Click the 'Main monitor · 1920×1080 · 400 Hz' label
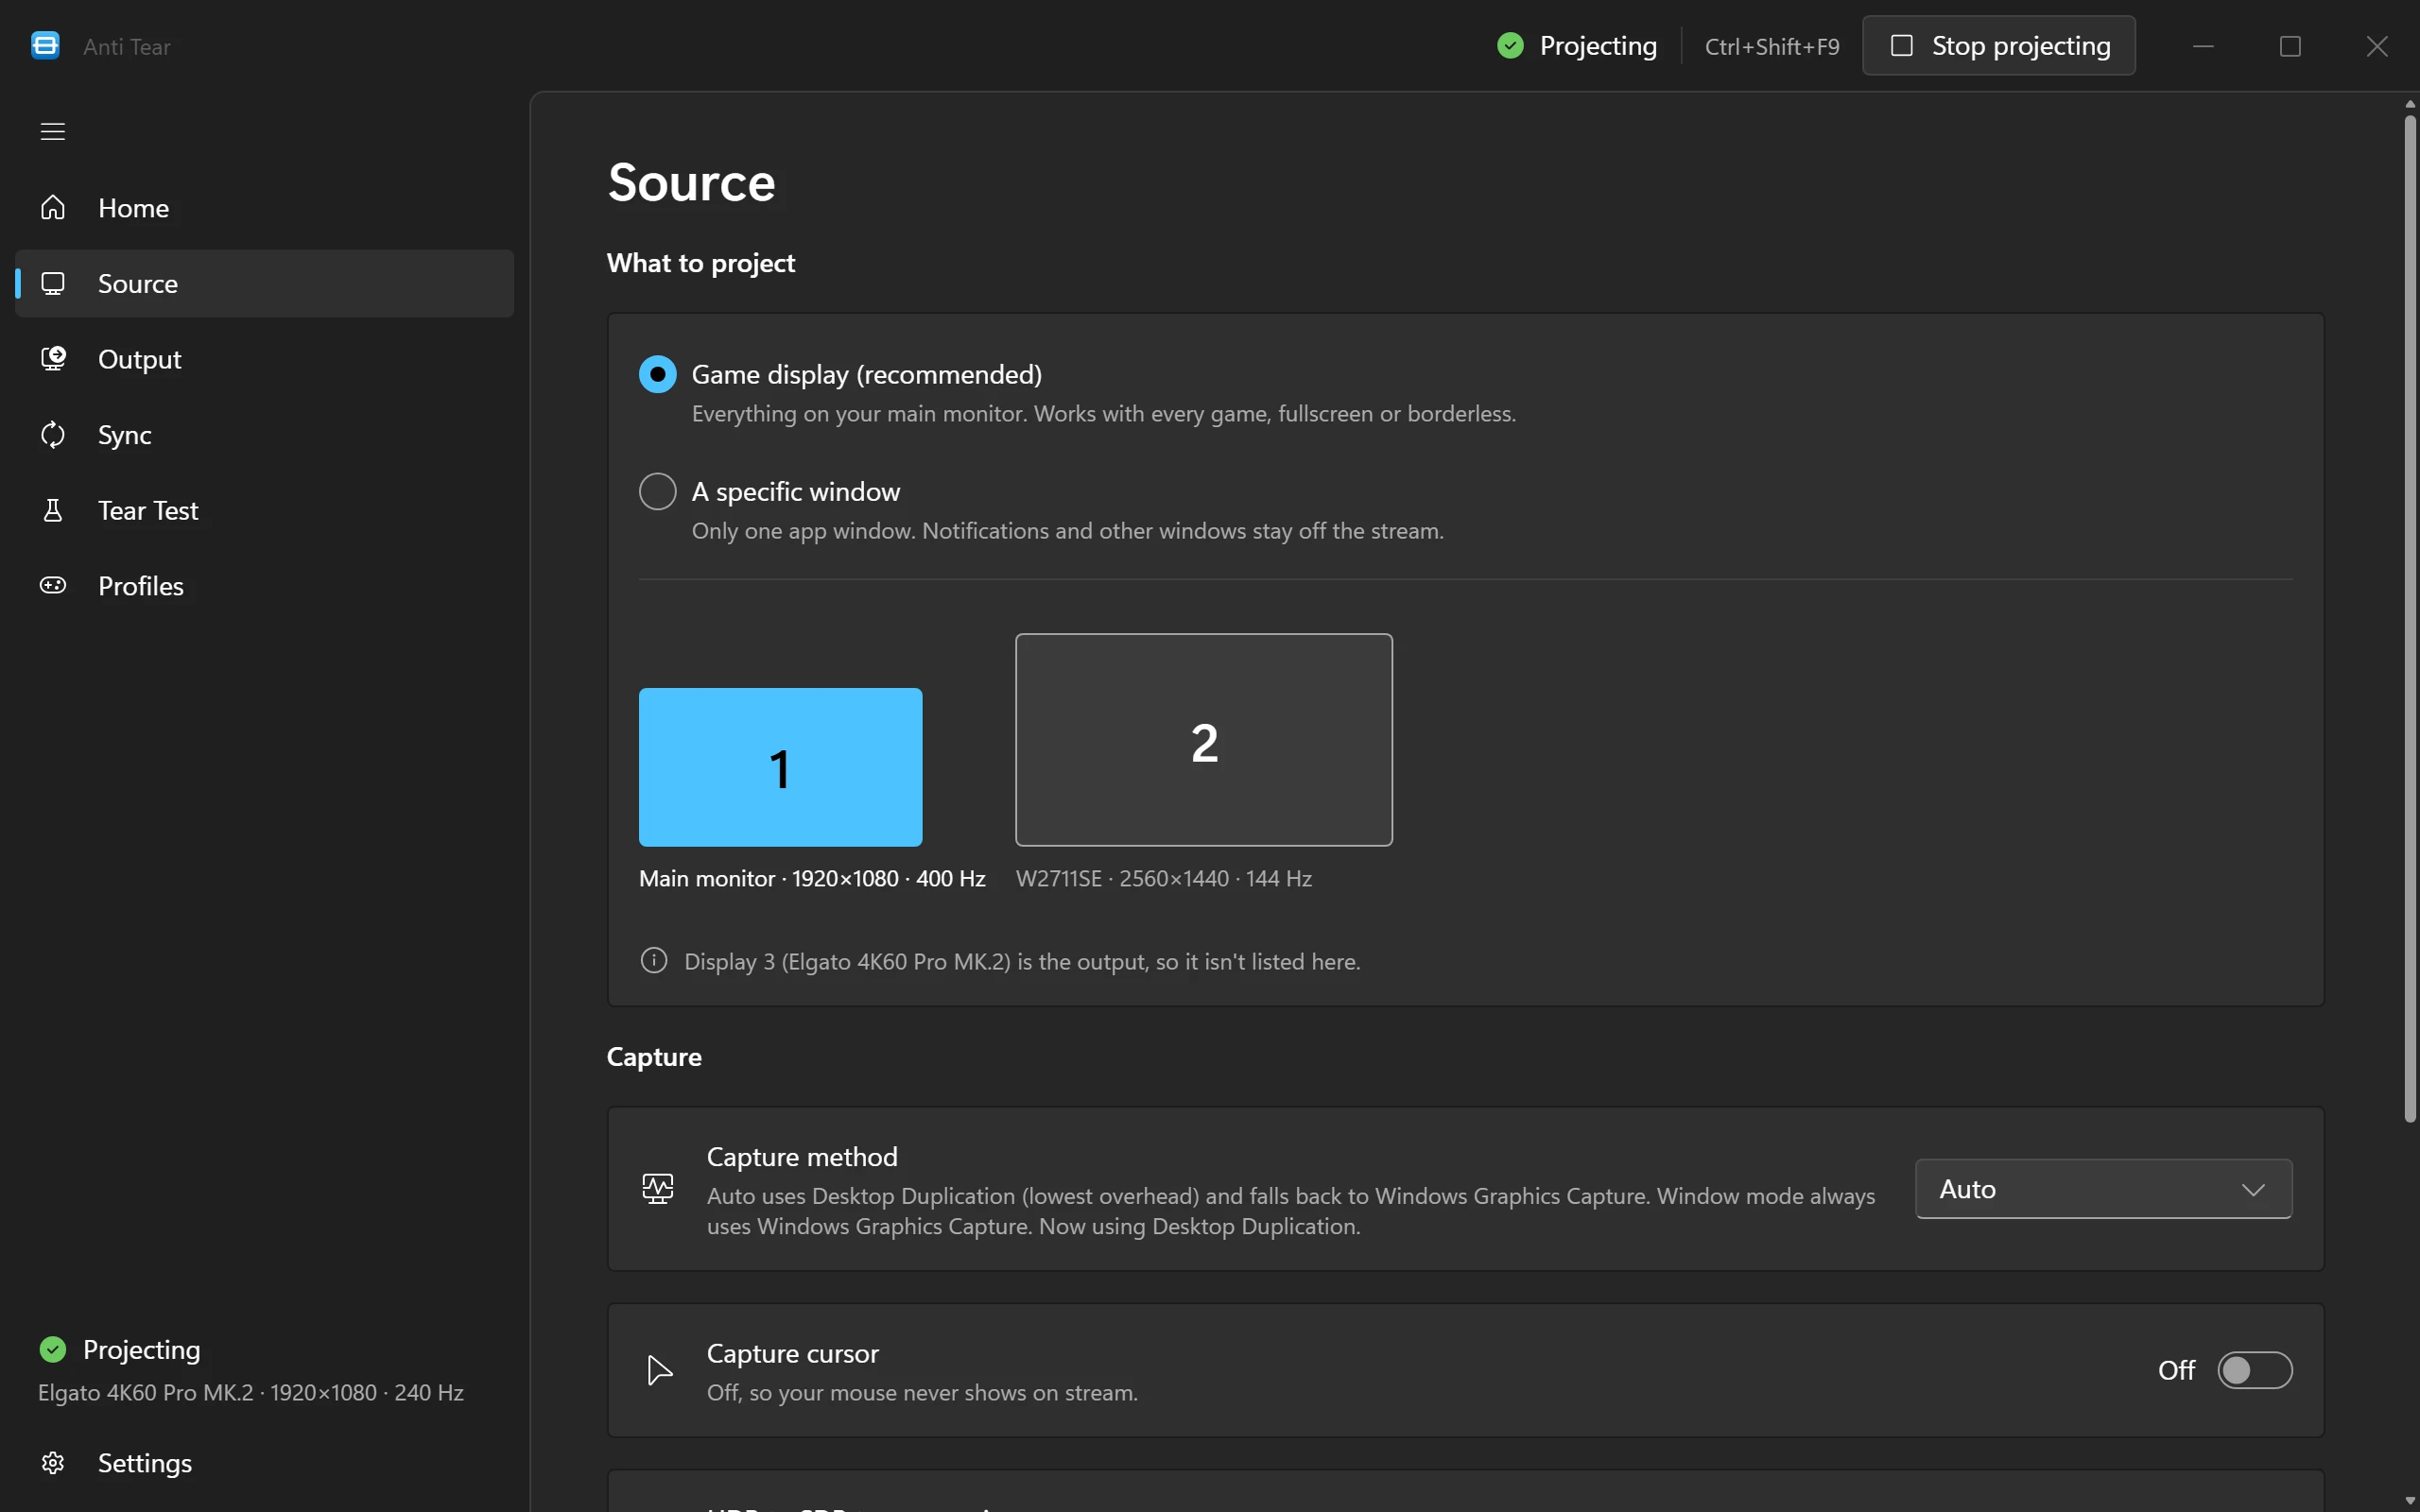 click(x=812, y=878)
